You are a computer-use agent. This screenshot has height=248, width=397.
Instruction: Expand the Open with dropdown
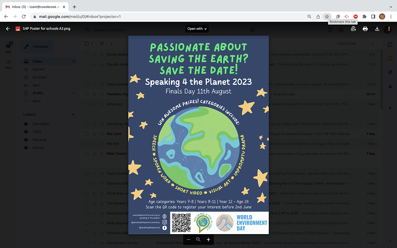pos(197,29)
